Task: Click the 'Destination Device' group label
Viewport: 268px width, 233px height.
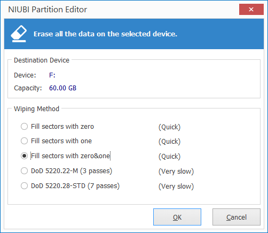Action: click(x=42, y=60)
